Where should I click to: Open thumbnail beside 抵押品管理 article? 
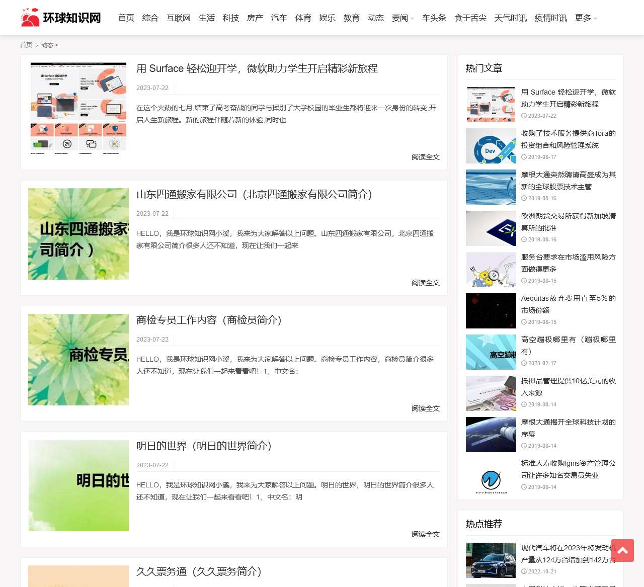pos(491,393)
